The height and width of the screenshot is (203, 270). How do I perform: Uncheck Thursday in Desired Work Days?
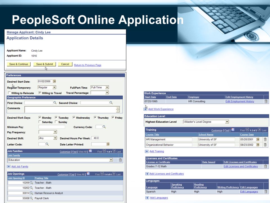[x=95, y=118]
